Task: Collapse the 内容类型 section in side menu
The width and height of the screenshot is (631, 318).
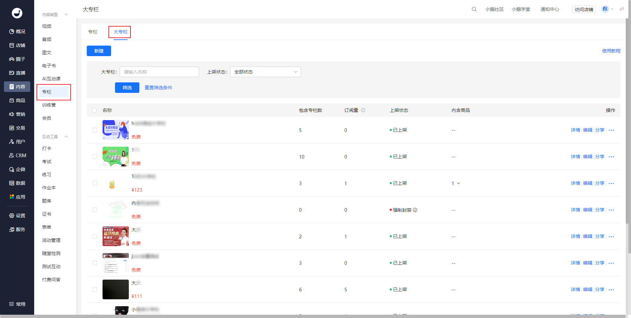Action: 66,14
